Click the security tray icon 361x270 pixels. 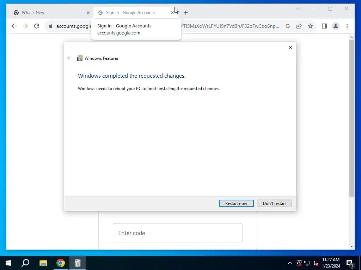(299, 263)
